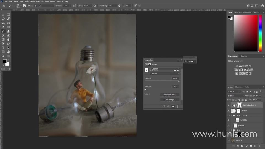
Task: Toggle visibility of the flower layer
Action: tap(229, 111)
